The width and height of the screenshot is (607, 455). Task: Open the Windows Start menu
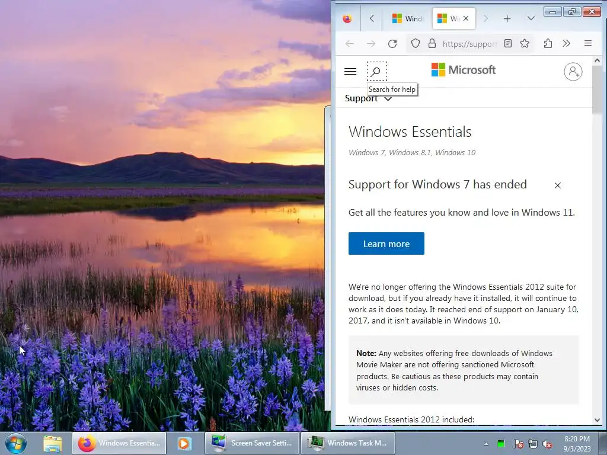[16, 443]
